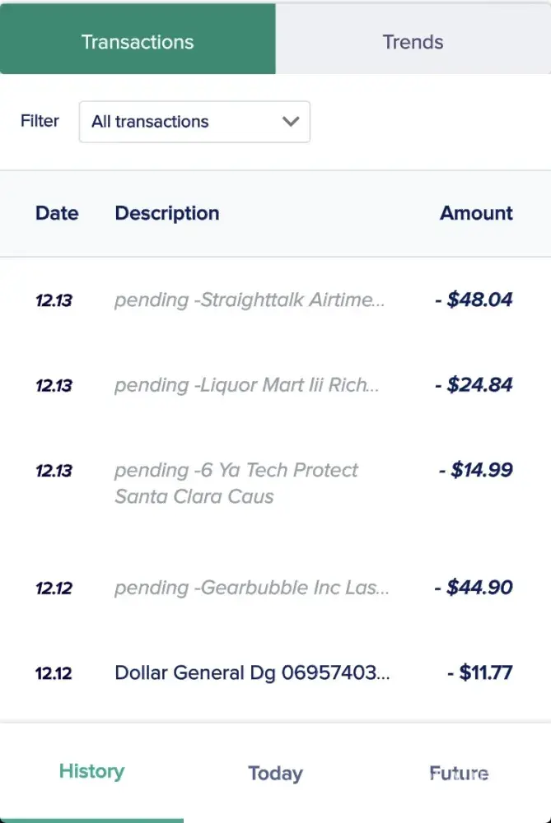Click the $48.04 amount
The width and height of the screenshot is (551, 823).
474,300
